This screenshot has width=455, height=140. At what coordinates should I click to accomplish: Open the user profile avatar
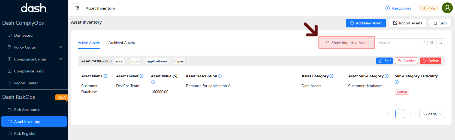point(447,8)
